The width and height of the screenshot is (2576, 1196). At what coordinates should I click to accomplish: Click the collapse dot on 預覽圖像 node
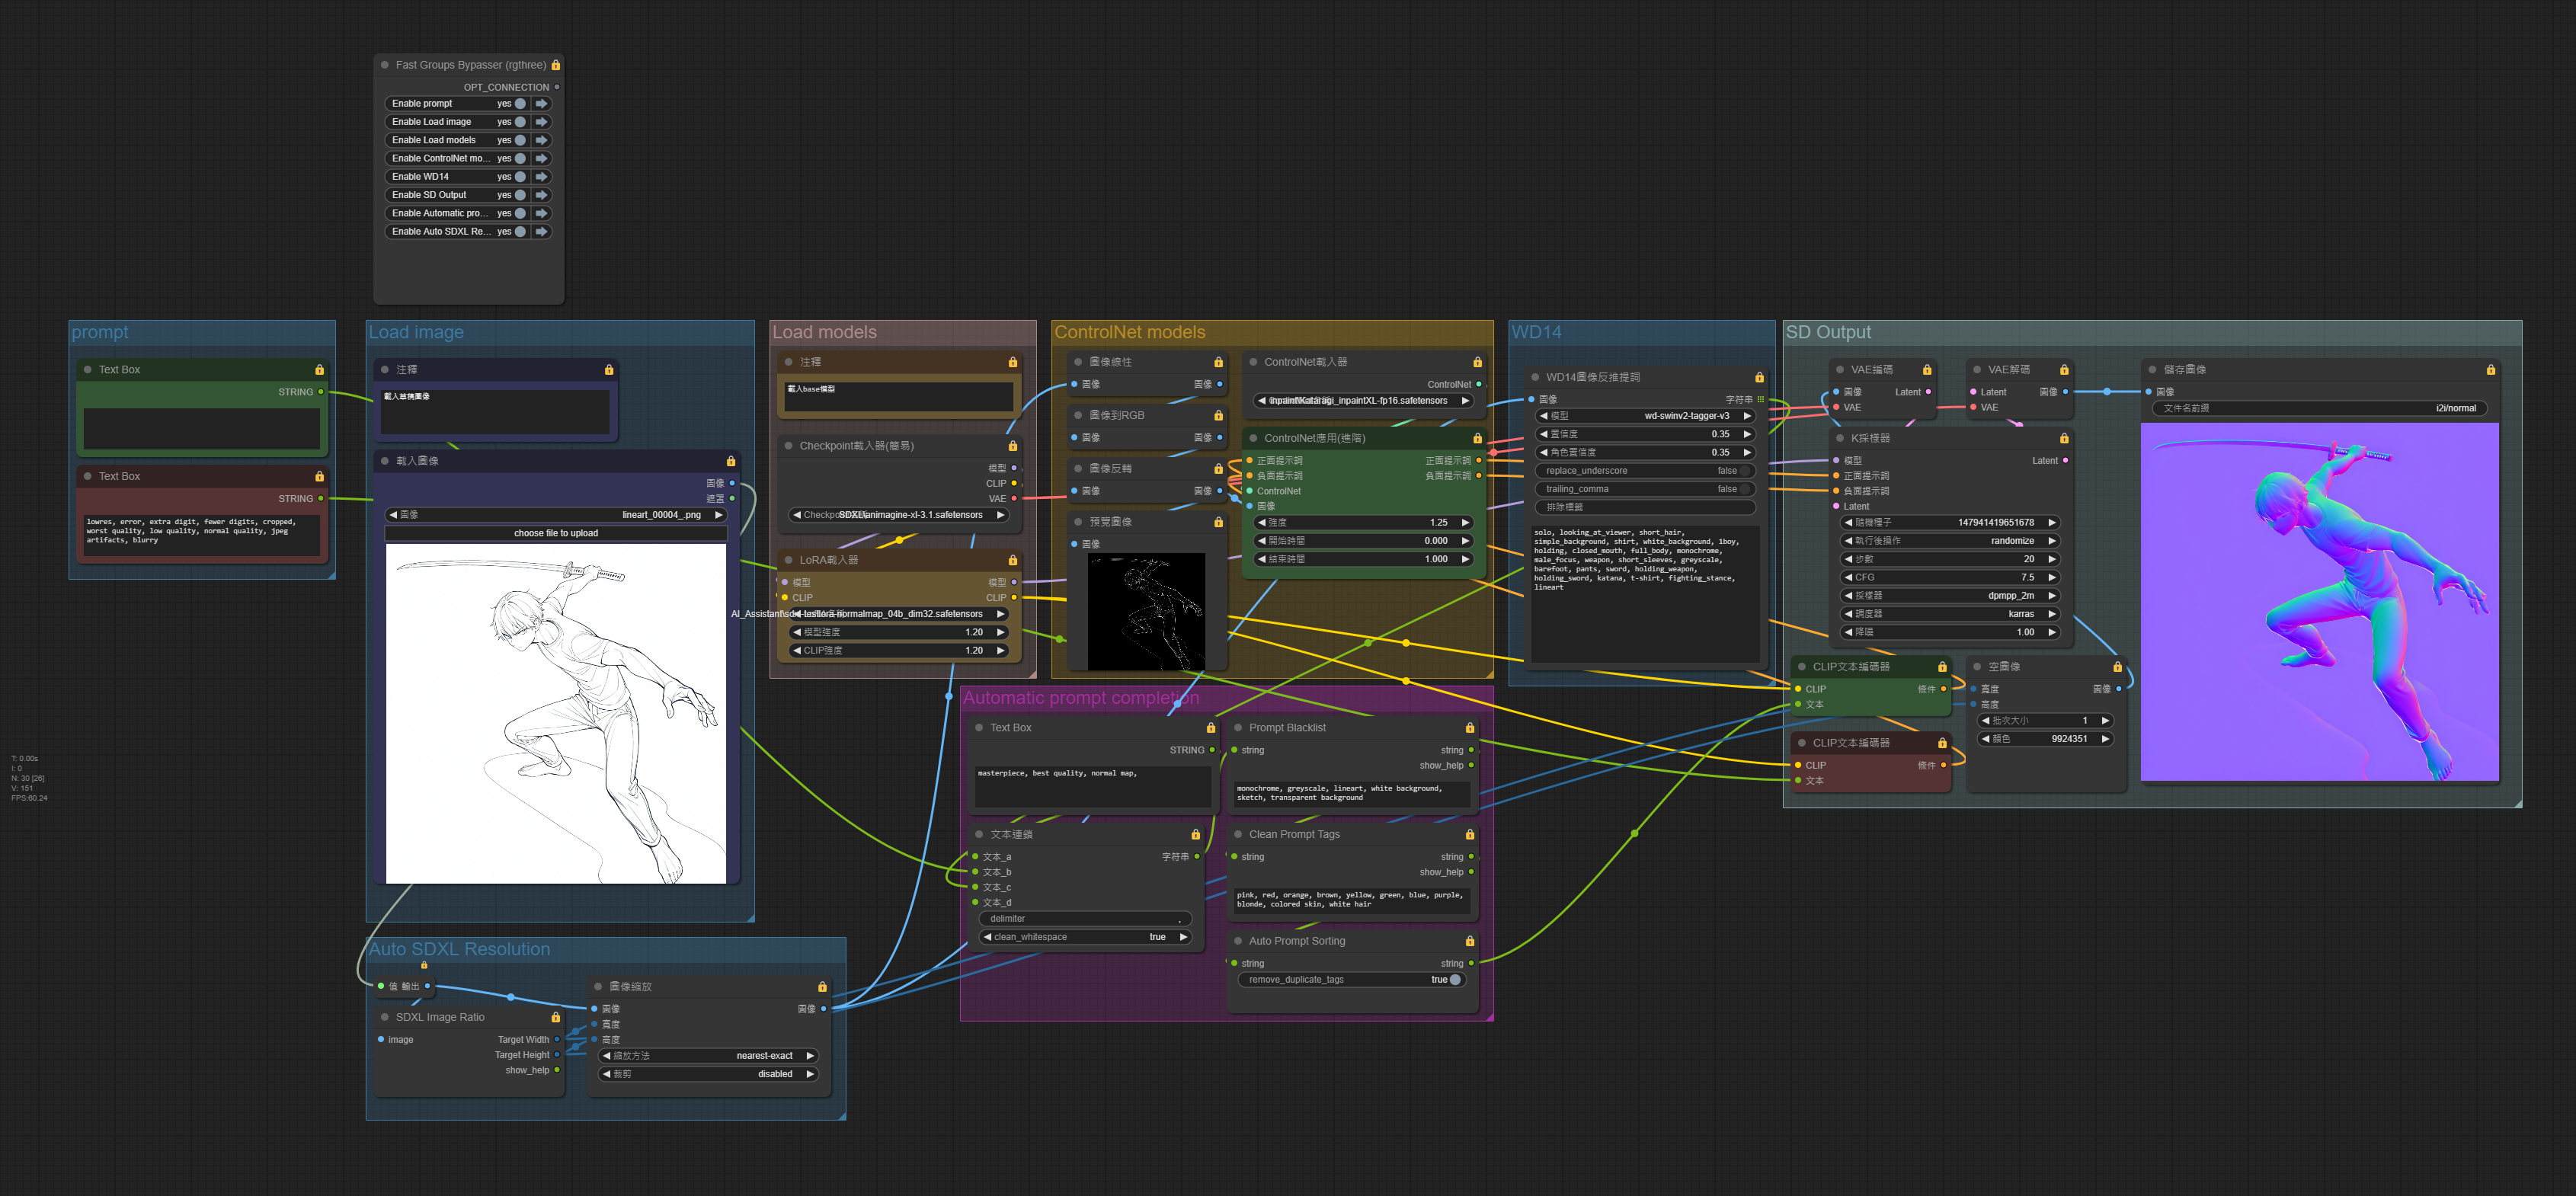tap(1078, 522)
